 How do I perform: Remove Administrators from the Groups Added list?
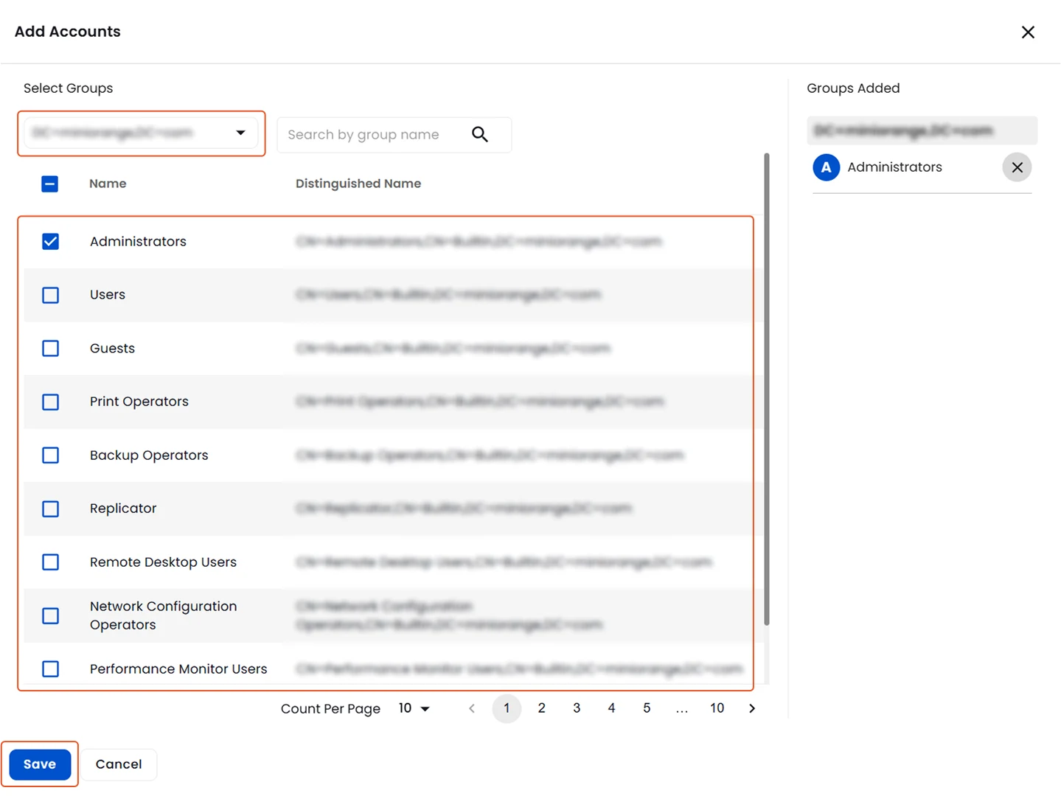pyautogui.click(x=1017, y=167)
